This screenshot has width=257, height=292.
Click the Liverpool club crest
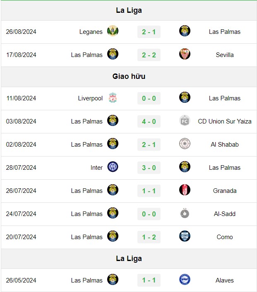click(x=113, y=97)
